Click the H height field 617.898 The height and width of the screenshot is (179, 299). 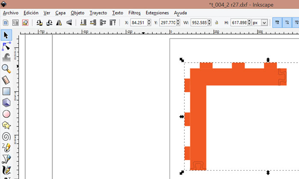point(239,23)
